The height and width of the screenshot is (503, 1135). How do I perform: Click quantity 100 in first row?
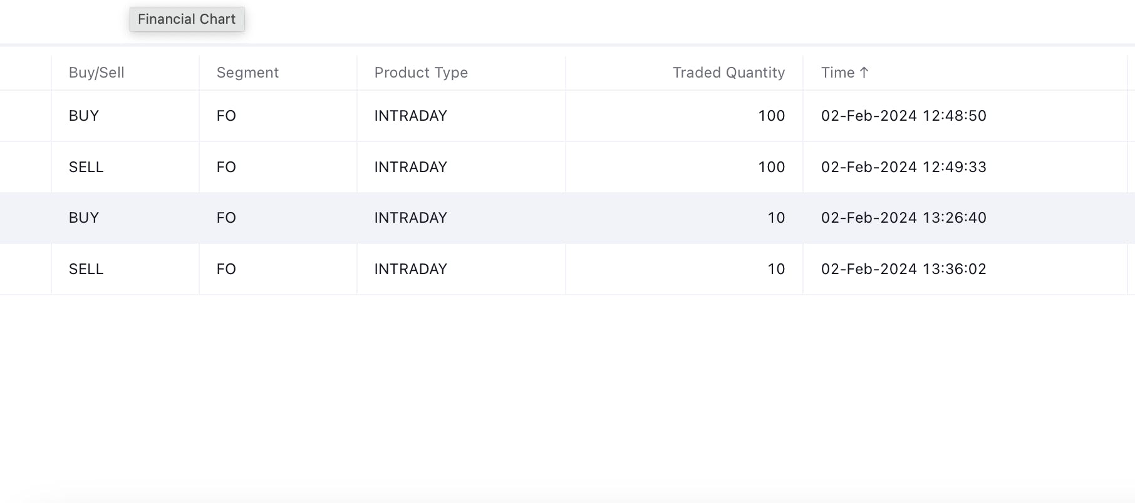coord(771,116)
